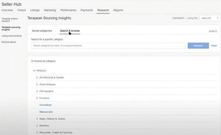Screen dimensions: 221x135
Task: Open Restock advice in sidebar
Action: point(9,42)
